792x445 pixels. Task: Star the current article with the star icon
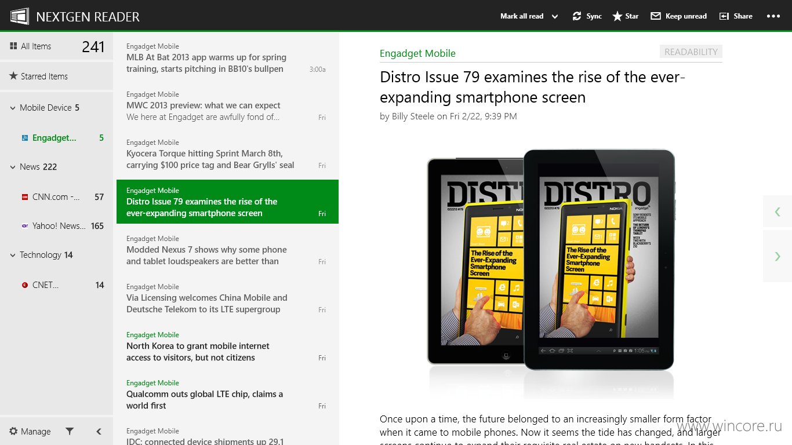pos(617,16)
